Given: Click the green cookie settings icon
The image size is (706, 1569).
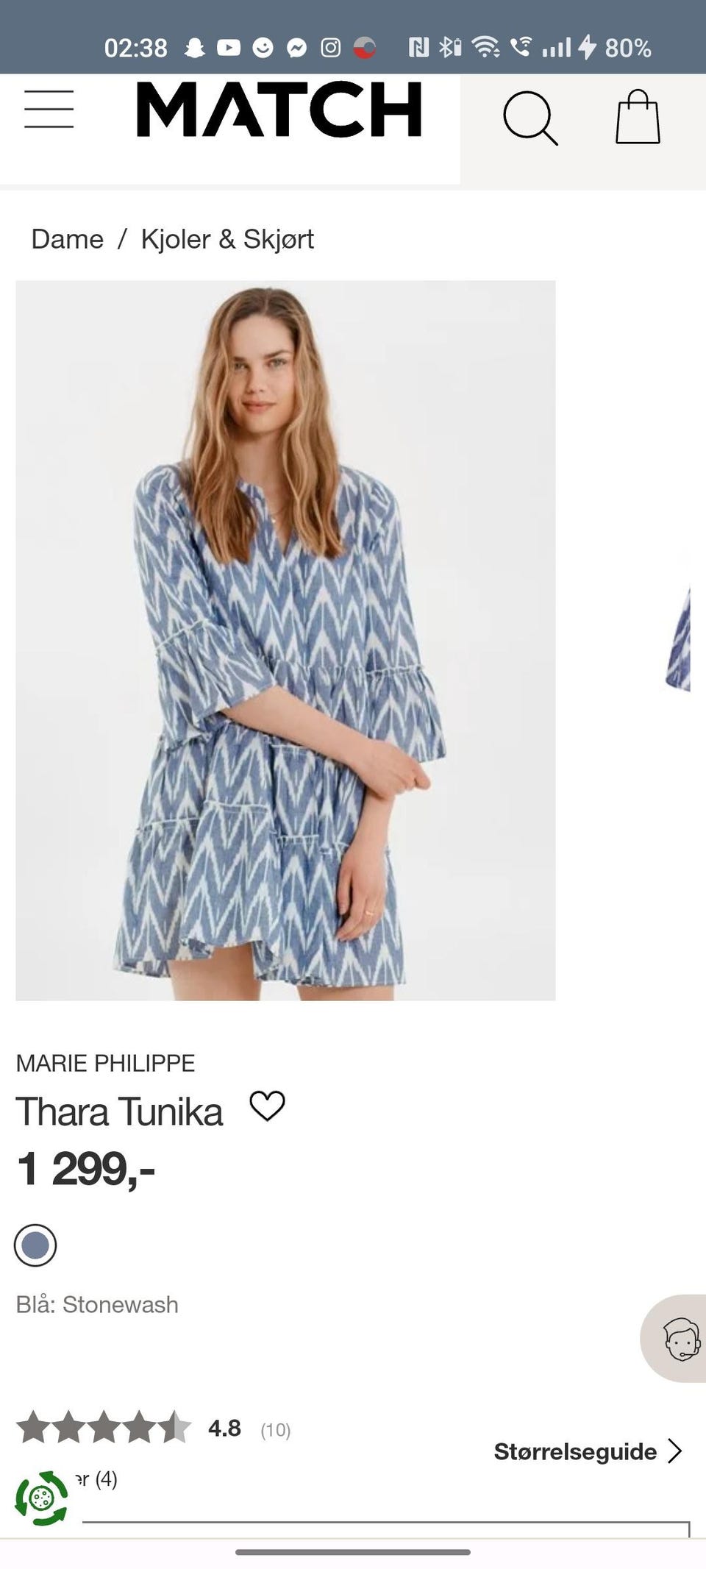Looking at the screenshot, I should [42, 1498].
